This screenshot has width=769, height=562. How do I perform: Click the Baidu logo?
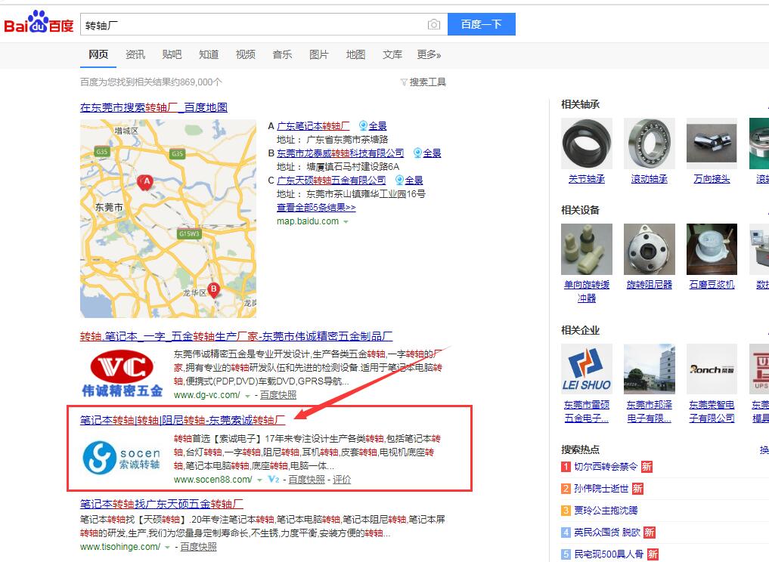[x=39, y=24]
